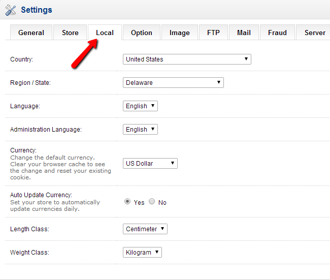Open the Option tab
Viewport: 330px width, 280px height.
pyautogui.click(x=141, y=33)
